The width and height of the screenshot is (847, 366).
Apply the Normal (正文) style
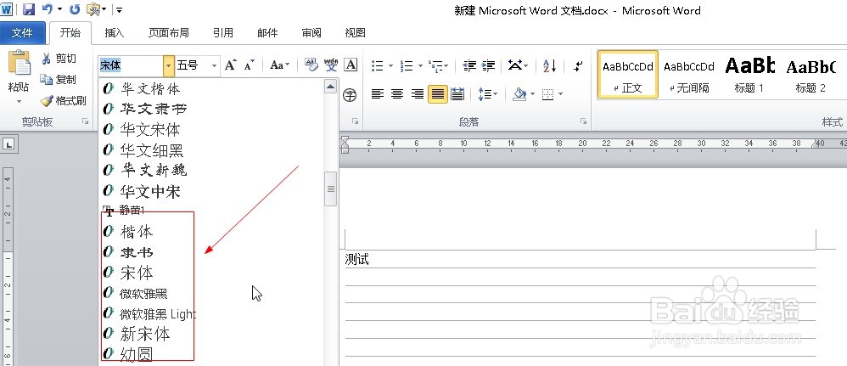(x=628, y=75)
